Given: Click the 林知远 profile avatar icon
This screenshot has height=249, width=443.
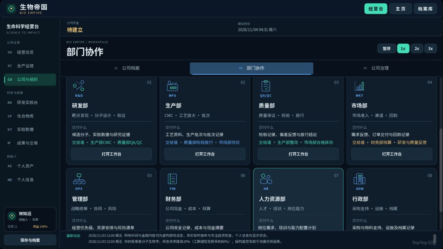Looking at the screenshot, I should (x=12, y=216).
